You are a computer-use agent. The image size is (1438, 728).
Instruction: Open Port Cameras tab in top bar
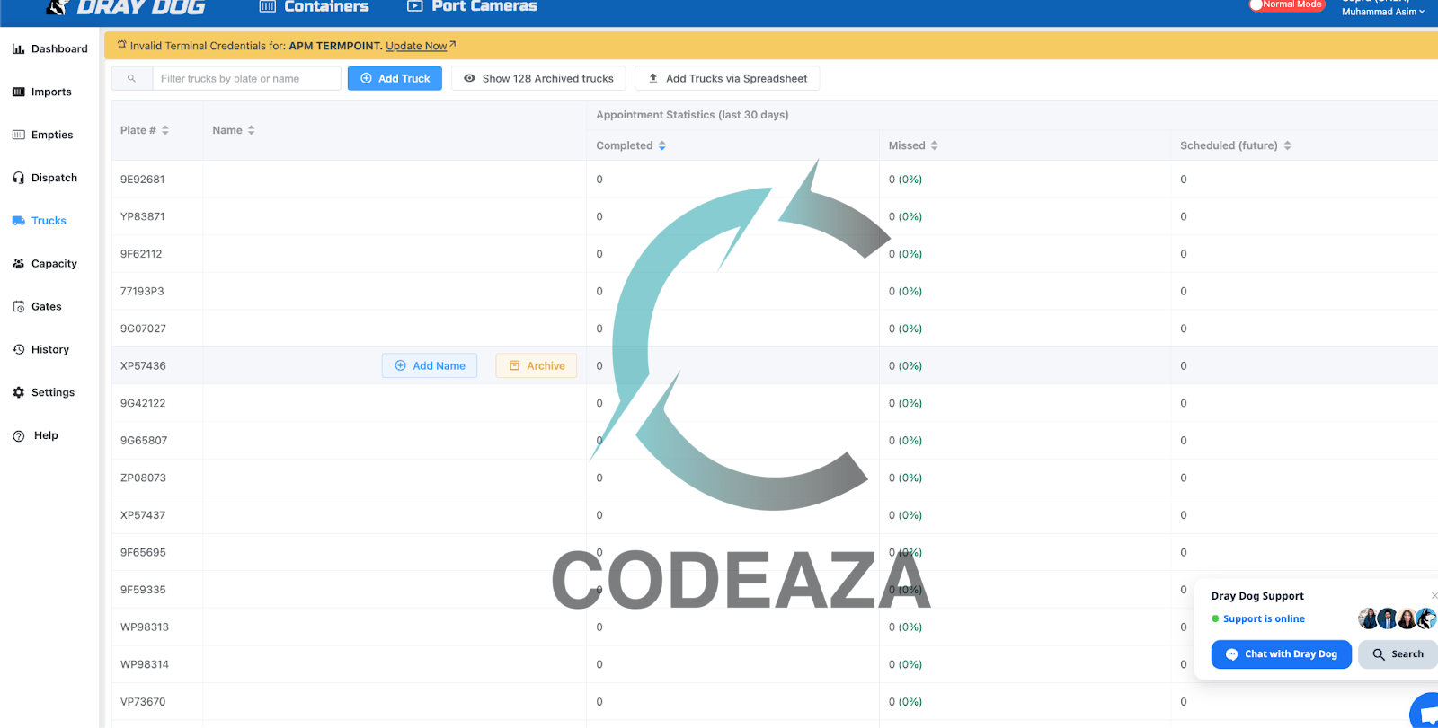click(x=472, y=6)
